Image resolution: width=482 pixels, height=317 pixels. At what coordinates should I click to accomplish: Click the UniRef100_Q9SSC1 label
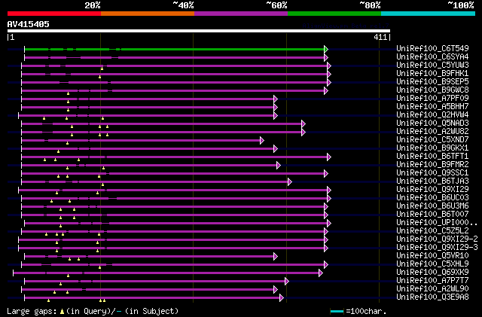pos(432,173)
